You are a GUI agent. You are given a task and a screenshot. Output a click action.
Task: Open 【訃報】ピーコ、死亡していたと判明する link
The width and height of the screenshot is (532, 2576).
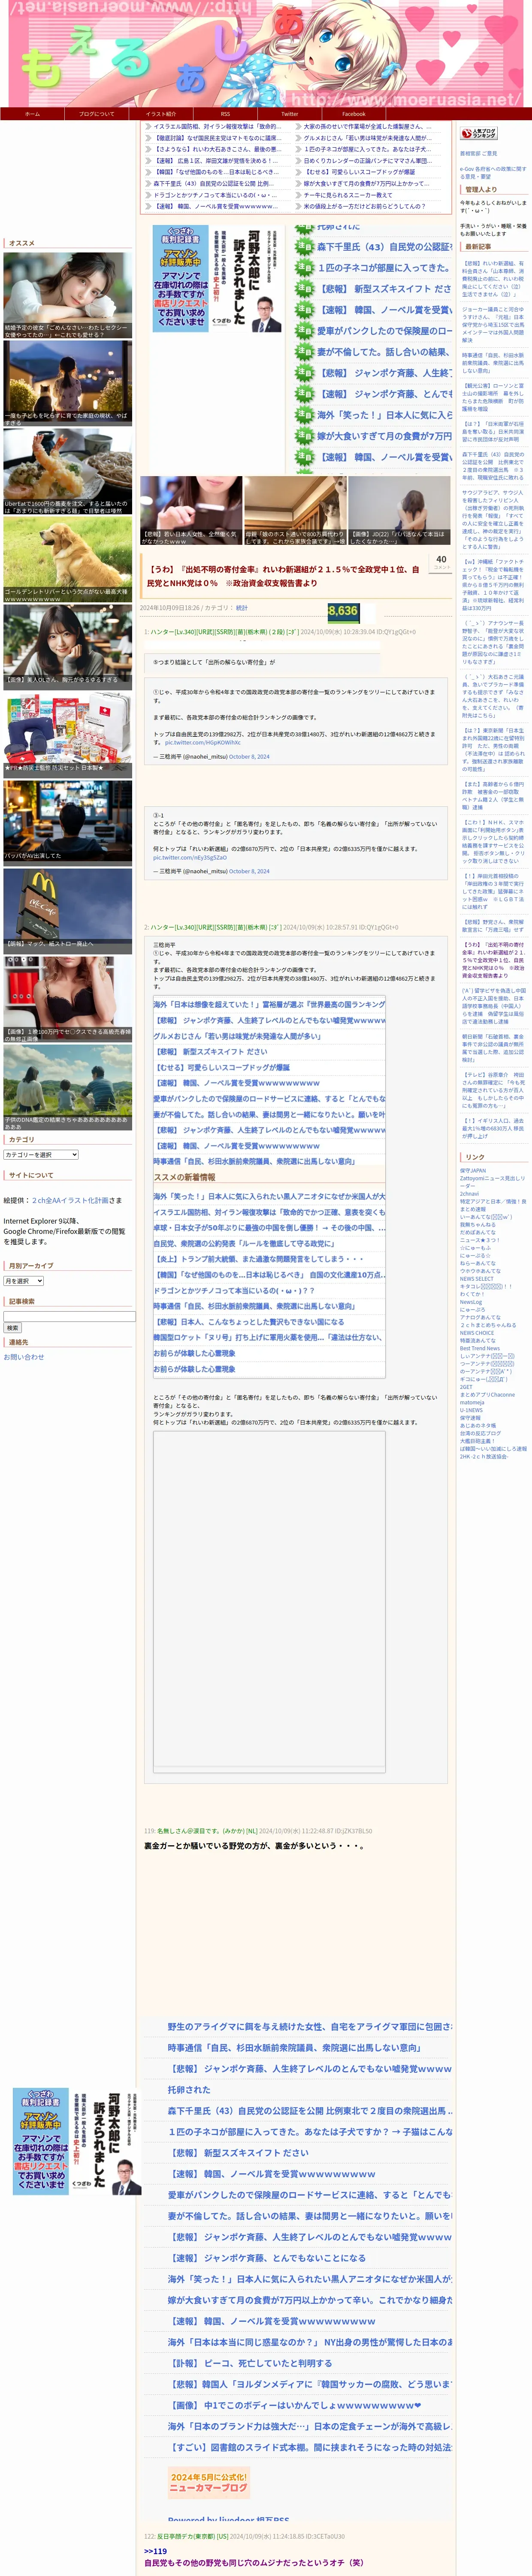[x=250, y=2363]
